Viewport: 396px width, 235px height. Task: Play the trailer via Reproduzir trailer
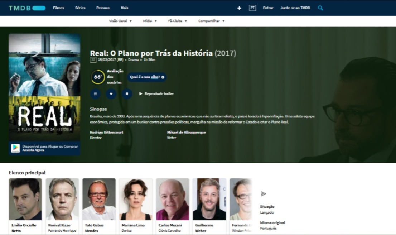(156, 94)
